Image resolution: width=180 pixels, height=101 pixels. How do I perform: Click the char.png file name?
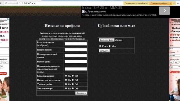[119, 40]
